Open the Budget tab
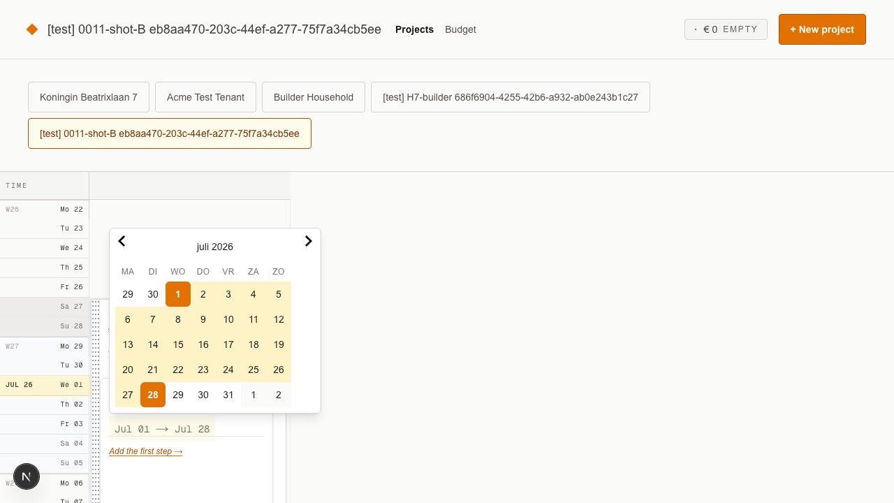 point(460,29)
